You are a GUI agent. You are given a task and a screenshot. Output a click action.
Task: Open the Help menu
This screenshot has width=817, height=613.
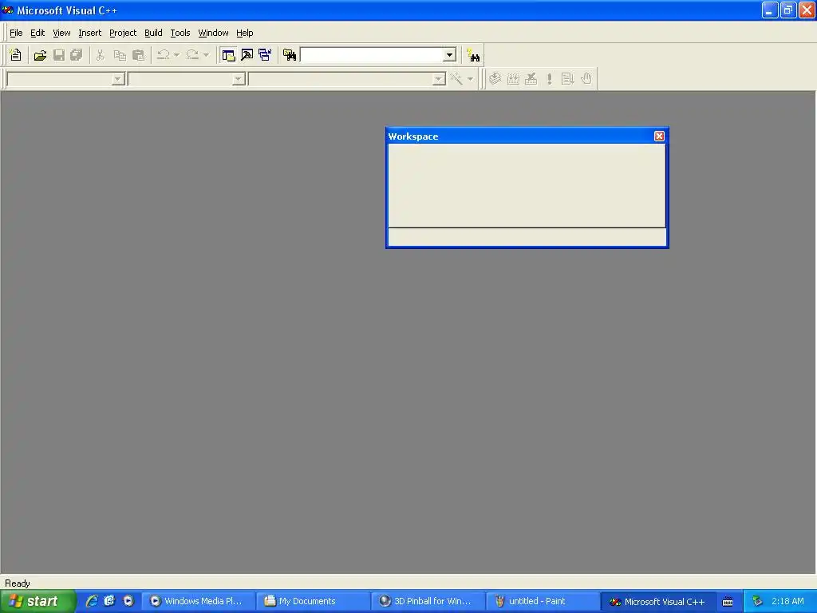(244, 33)
